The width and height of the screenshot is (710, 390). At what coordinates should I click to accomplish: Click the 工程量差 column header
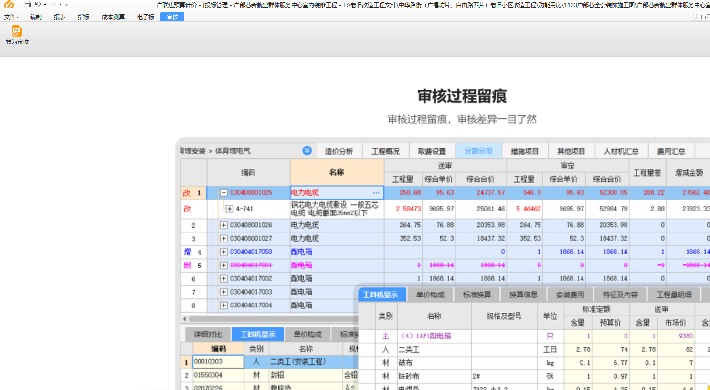pyautogui.click(x=647, y=173)
